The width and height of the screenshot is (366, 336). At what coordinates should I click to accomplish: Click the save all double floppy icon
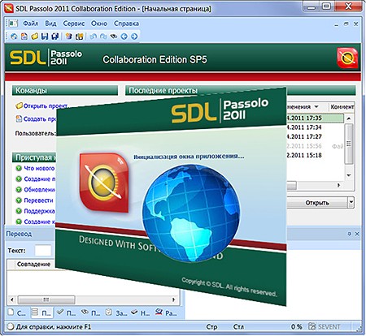coord(55,37)
